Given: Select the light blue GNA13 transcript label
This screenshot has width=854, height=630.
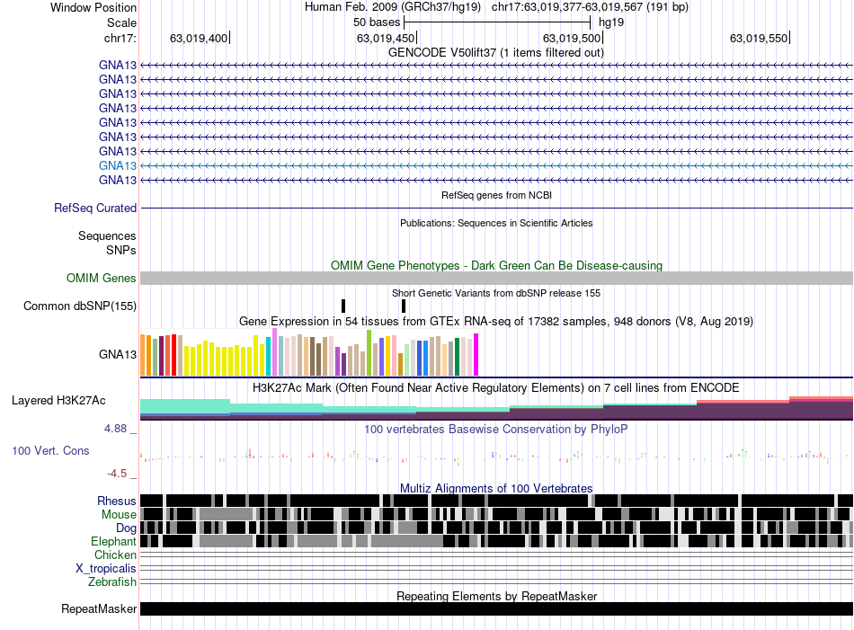Looking at the screenshot, I should pyautogui.click(x=118, y=165).
